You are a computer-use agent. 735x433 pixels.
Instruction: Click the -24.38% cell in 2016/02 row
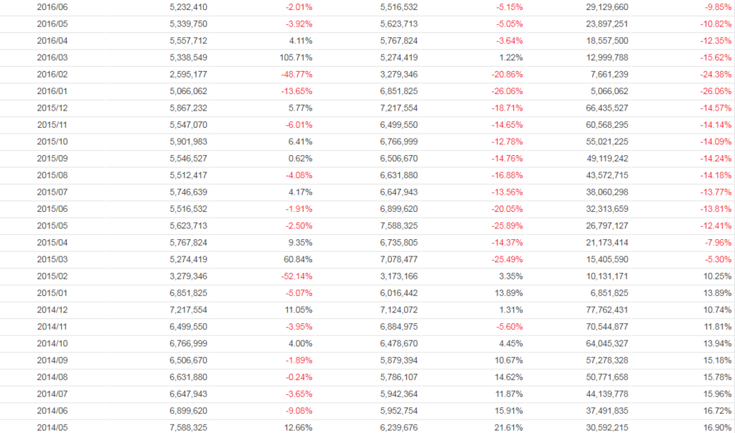point(715,75)
